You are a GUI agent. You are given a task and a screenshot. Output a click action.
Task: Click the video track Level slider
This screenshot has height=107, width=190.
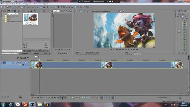point(20,65)
